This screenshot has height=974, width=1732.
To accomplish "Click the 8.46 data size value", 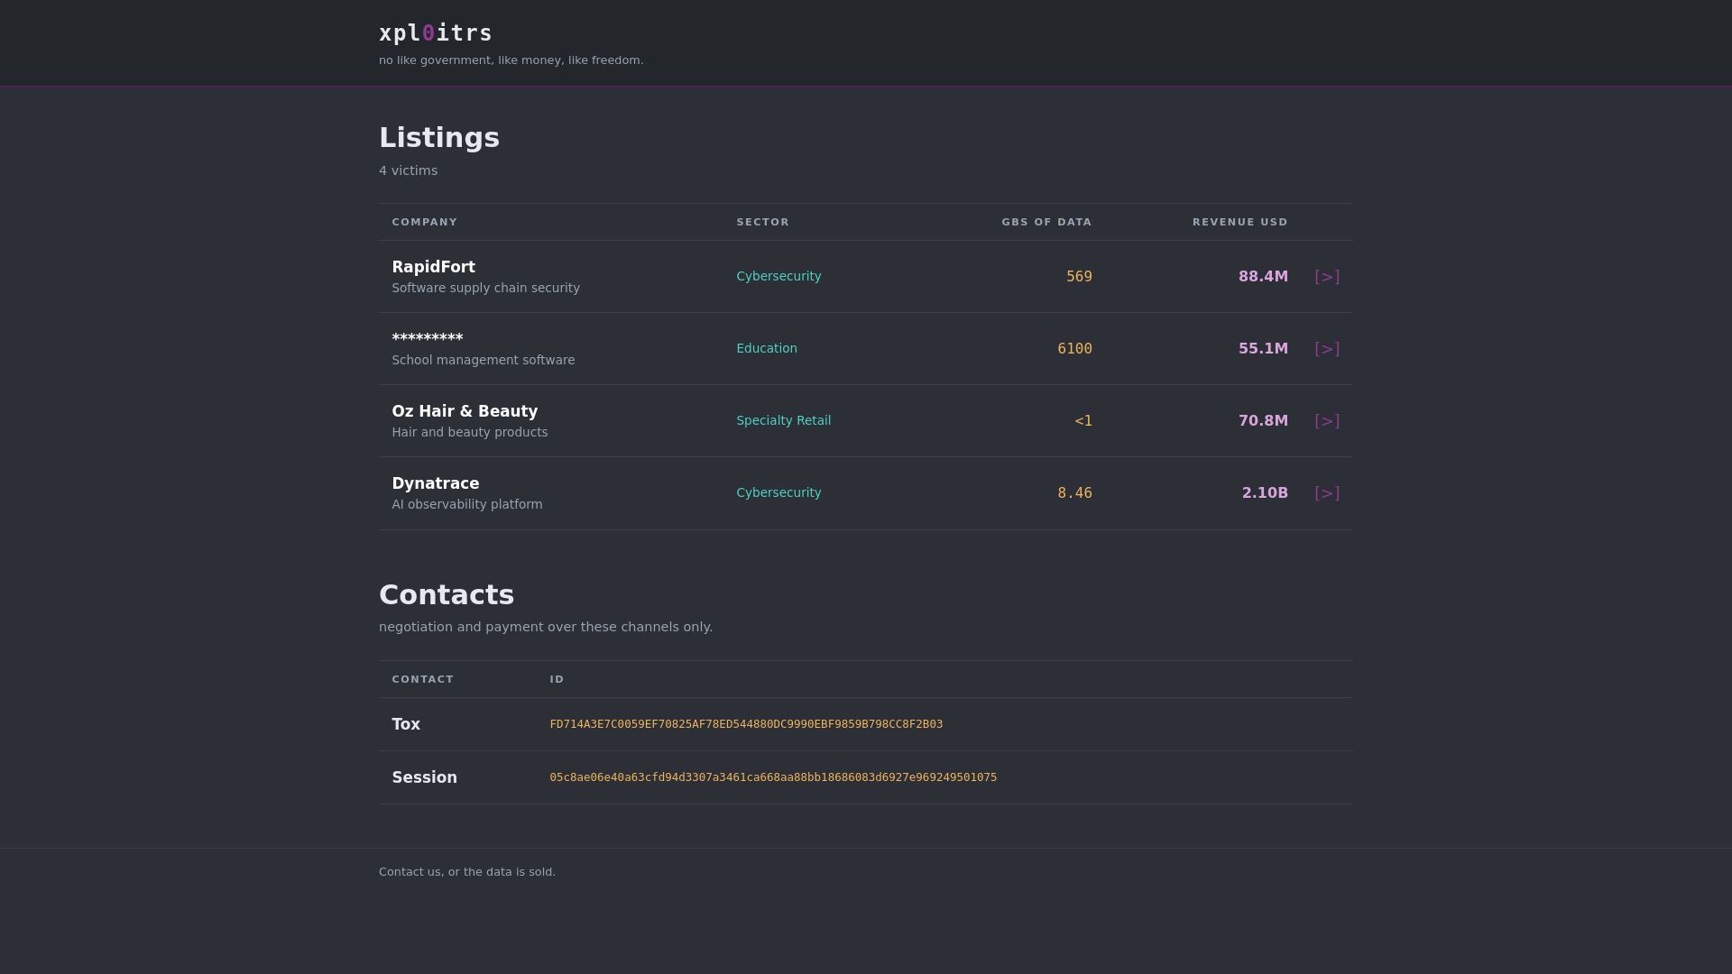I will [1074, 493].
